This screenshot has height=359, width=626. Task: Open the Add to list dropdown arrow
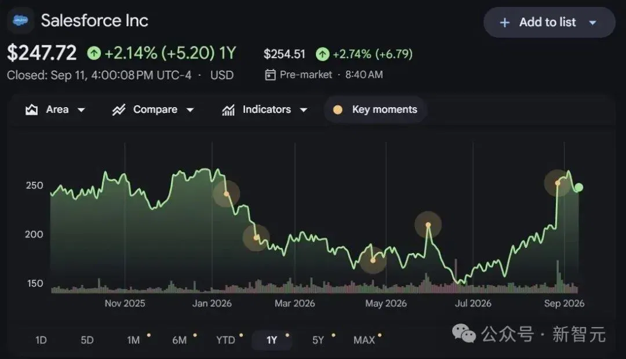(x=593, y=23)
